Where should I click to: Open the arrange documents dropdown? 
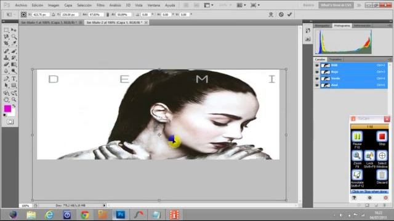[x=241, y=5]
